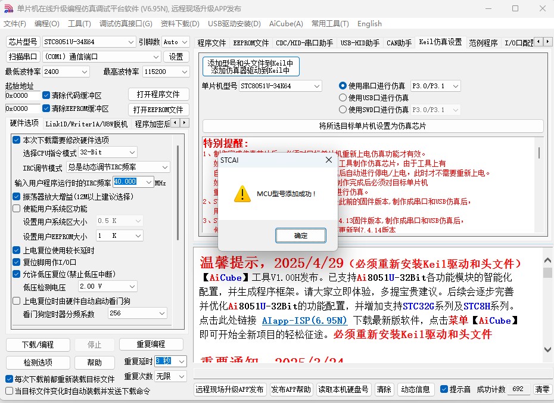Uncheck 振荡器放大增益 option
This screenshot has width=554, height=403.
click(x=17, y=196)
